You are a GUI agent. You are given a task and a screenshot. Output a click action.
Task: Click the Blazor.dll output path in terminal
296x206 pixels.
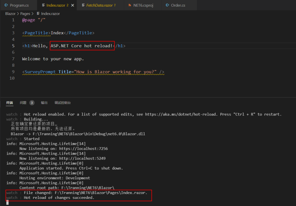(89, 134)
